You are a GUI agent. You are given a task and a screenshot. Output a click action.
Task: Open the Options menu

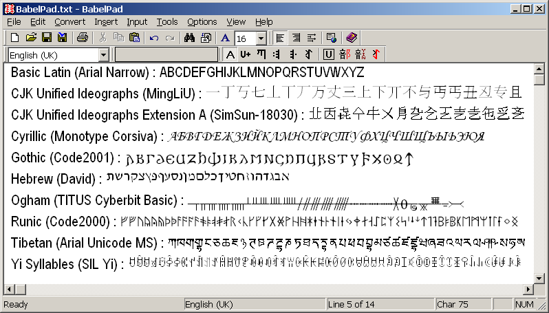tap(202, 22)
